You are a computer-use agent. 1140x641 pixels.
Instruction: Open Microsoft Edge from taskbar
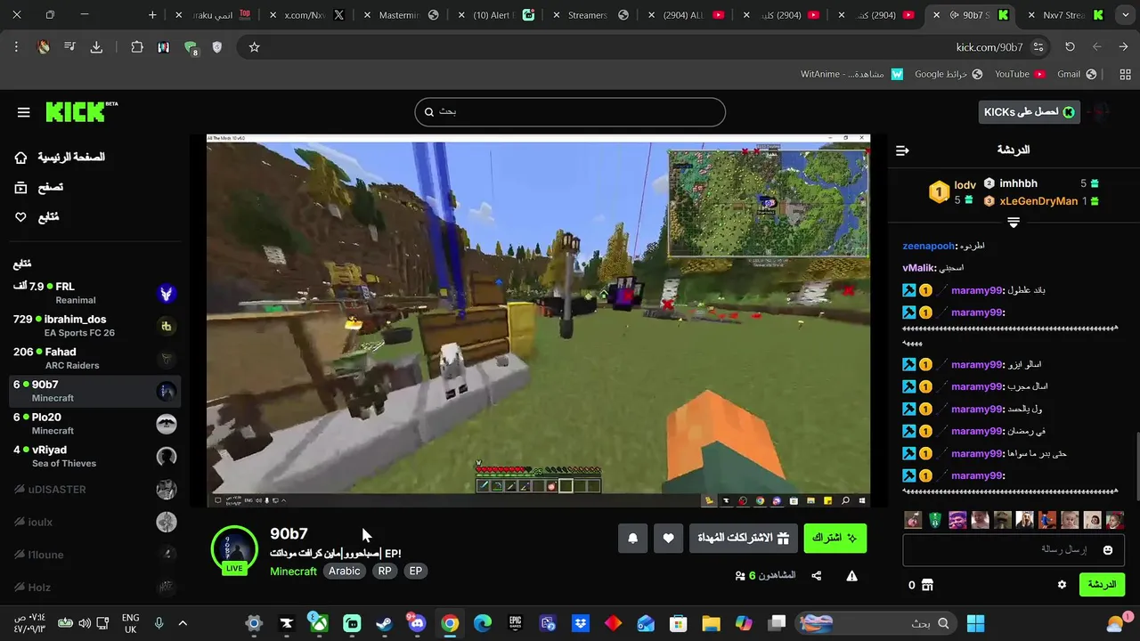(x=482, y=623)
